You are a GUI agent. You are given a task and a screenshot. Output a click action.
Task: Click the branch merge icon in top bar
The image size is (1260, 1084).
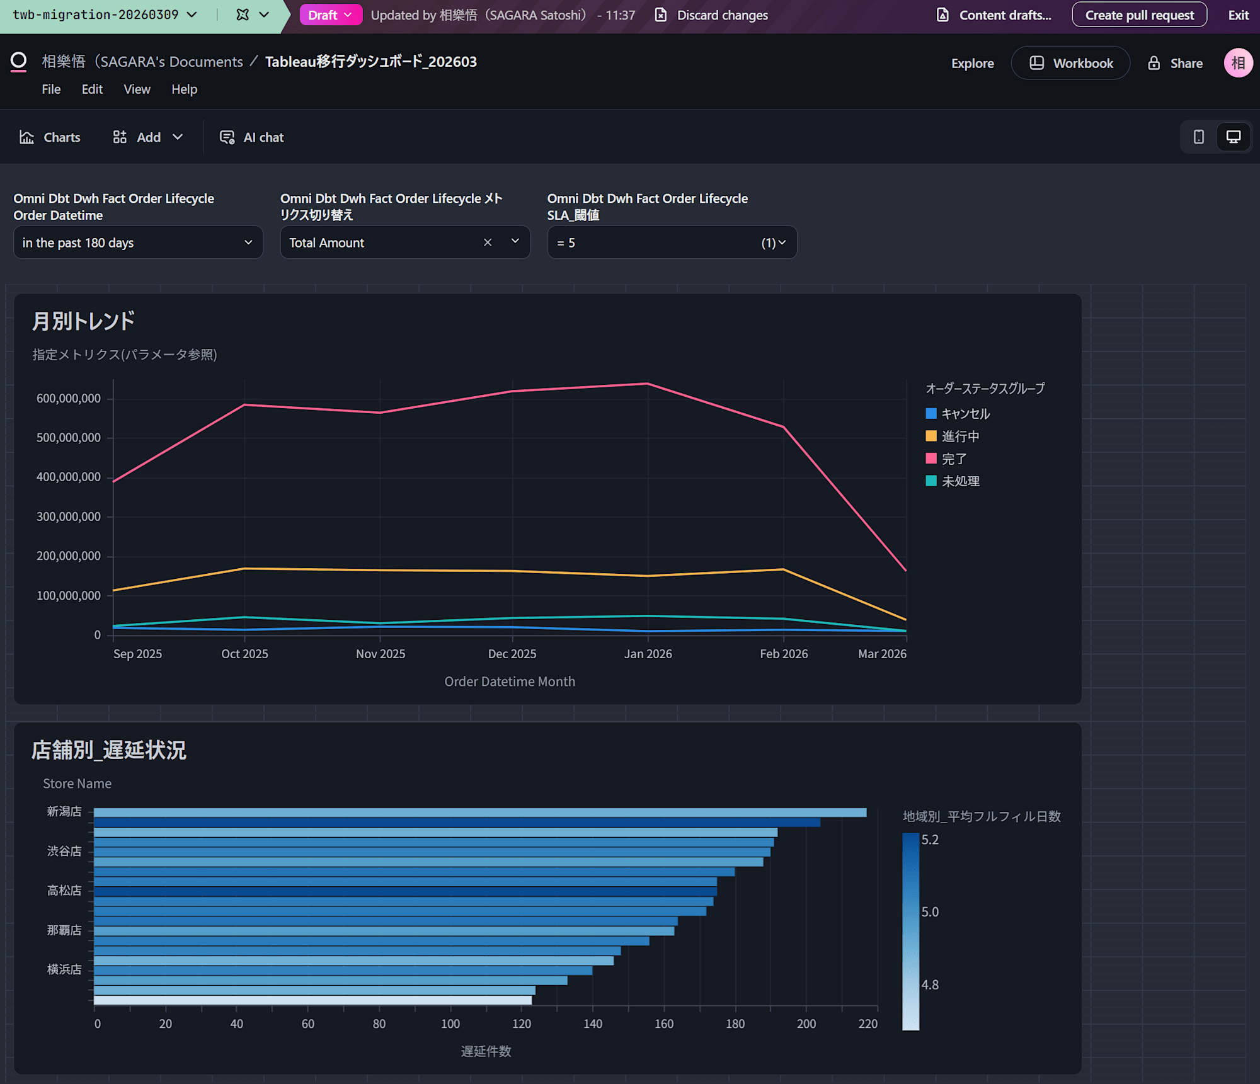243,15
